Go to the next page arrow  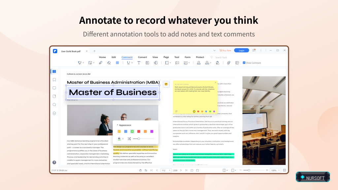[181, 171]
